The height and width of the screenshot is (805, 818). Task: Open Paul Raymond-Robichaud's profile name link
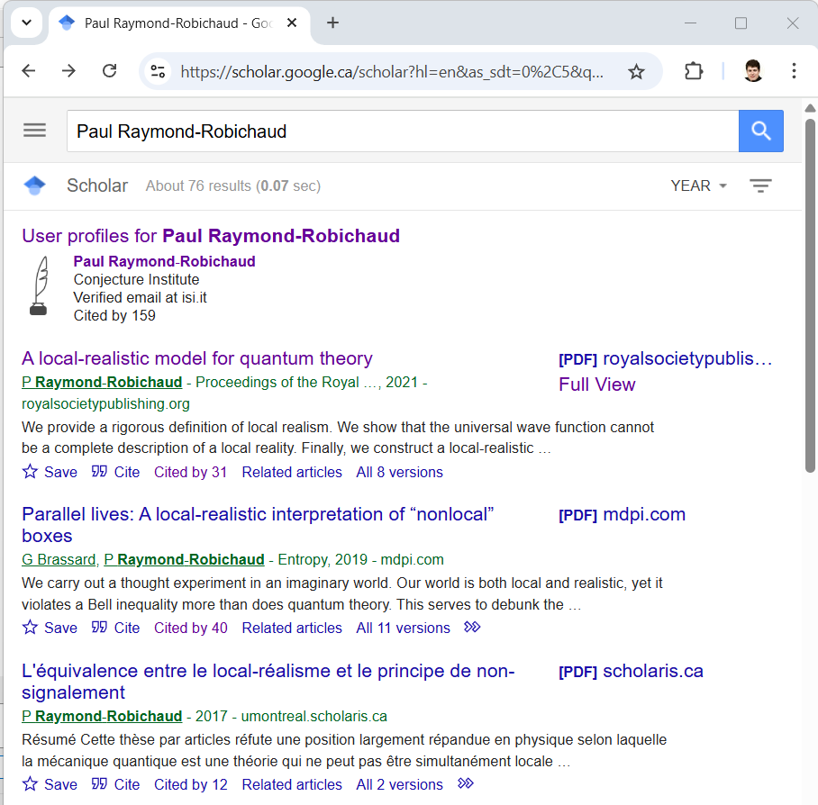pos(164,261)
